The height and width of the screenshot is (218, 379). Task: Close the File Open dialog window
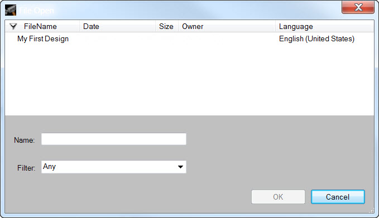(358, 7)
